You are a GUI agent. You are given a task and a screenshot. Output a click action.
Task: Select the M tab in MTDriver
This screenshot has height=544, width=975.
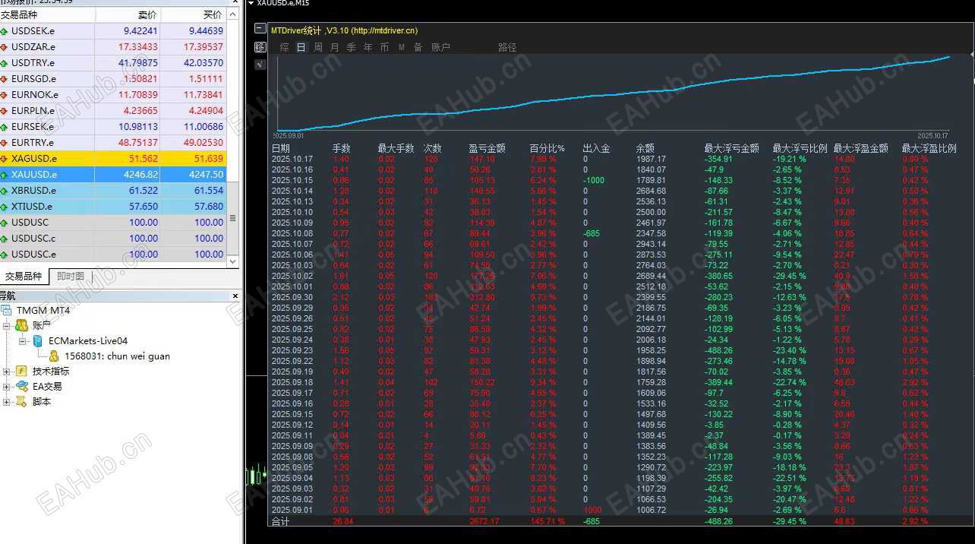(401, 47)
